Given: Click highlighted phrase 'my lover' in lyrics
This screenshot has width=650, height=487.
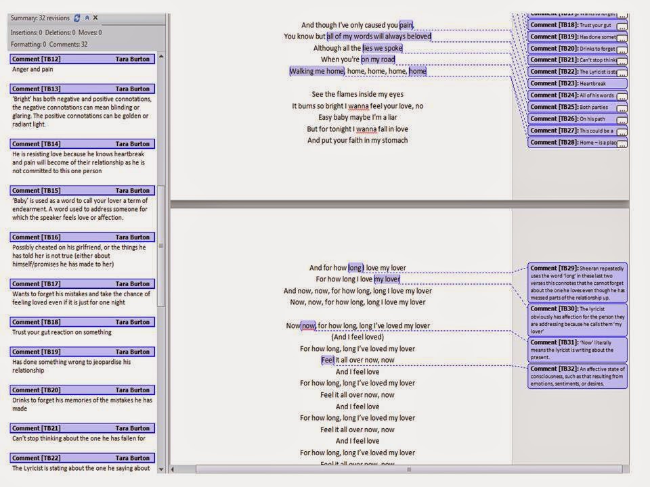Looking at the screenshot, I should (387, 279).
